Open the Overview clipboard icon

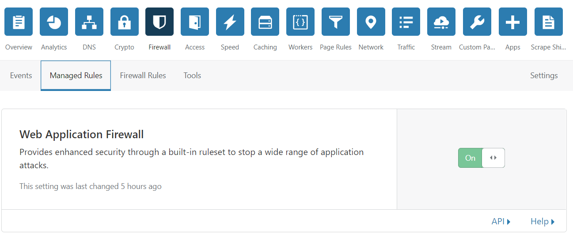[19, 22]
